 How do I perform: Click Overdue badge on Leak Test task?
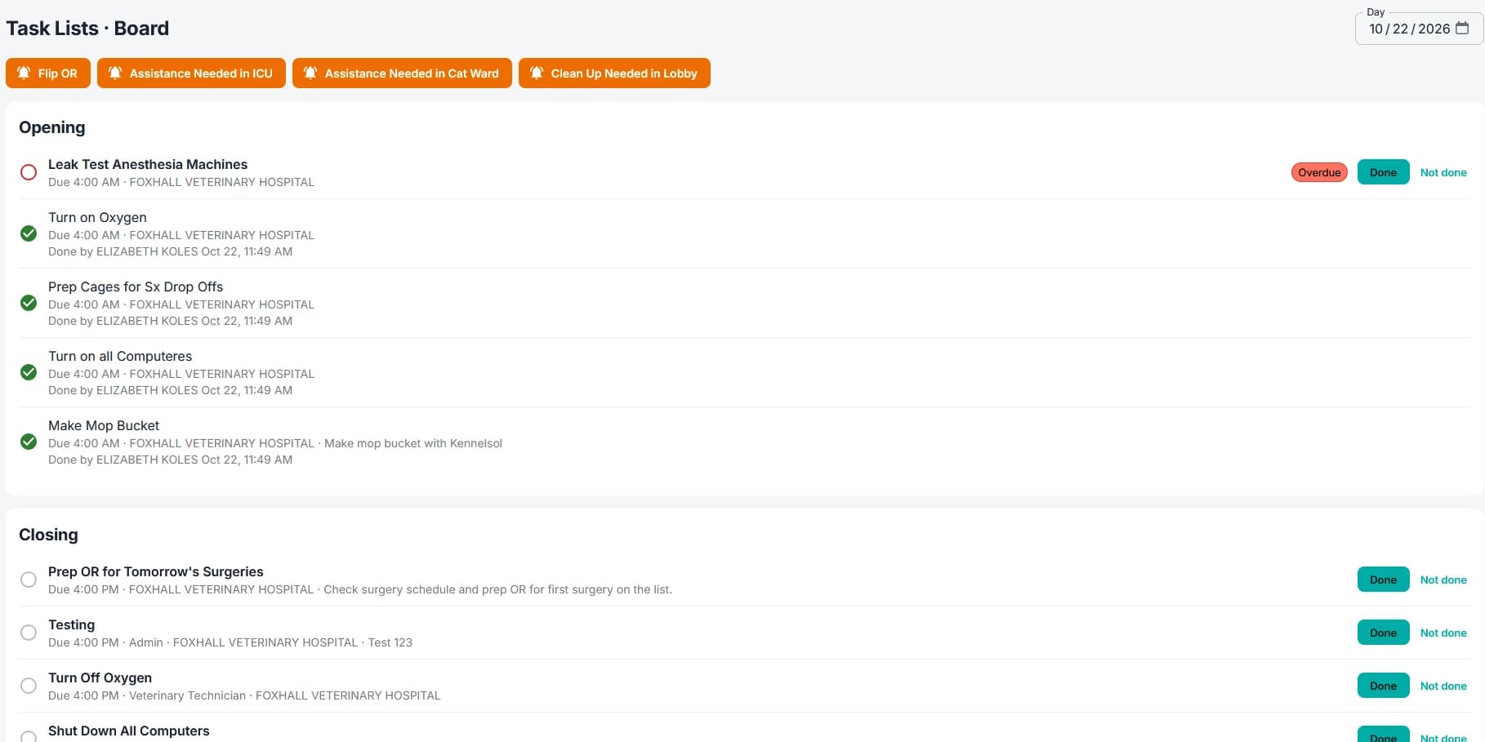1319,172
